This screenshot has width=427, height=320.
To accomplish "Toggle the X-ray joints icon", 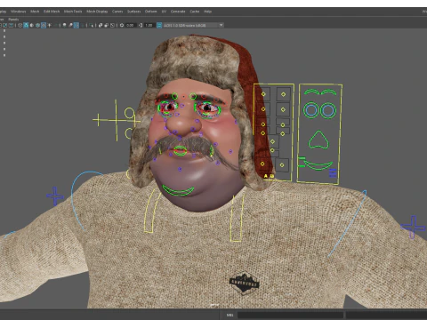I will point(112,26).
